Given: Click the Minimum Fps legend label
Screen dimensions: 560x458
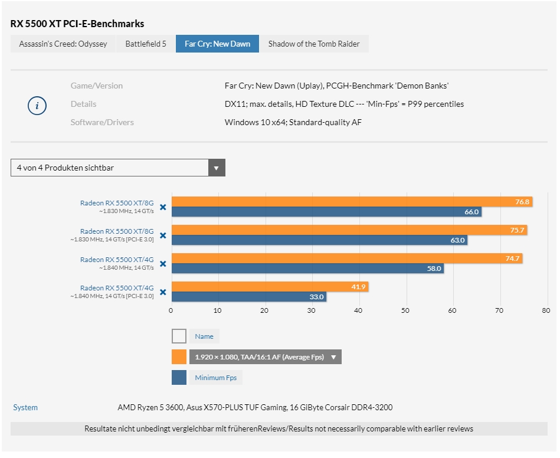Looking at the screenshot, I should point(215,378).
